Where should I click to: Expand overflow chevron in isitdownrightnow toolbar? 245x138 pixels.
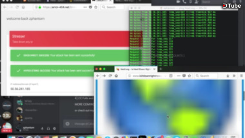point(234,76)
